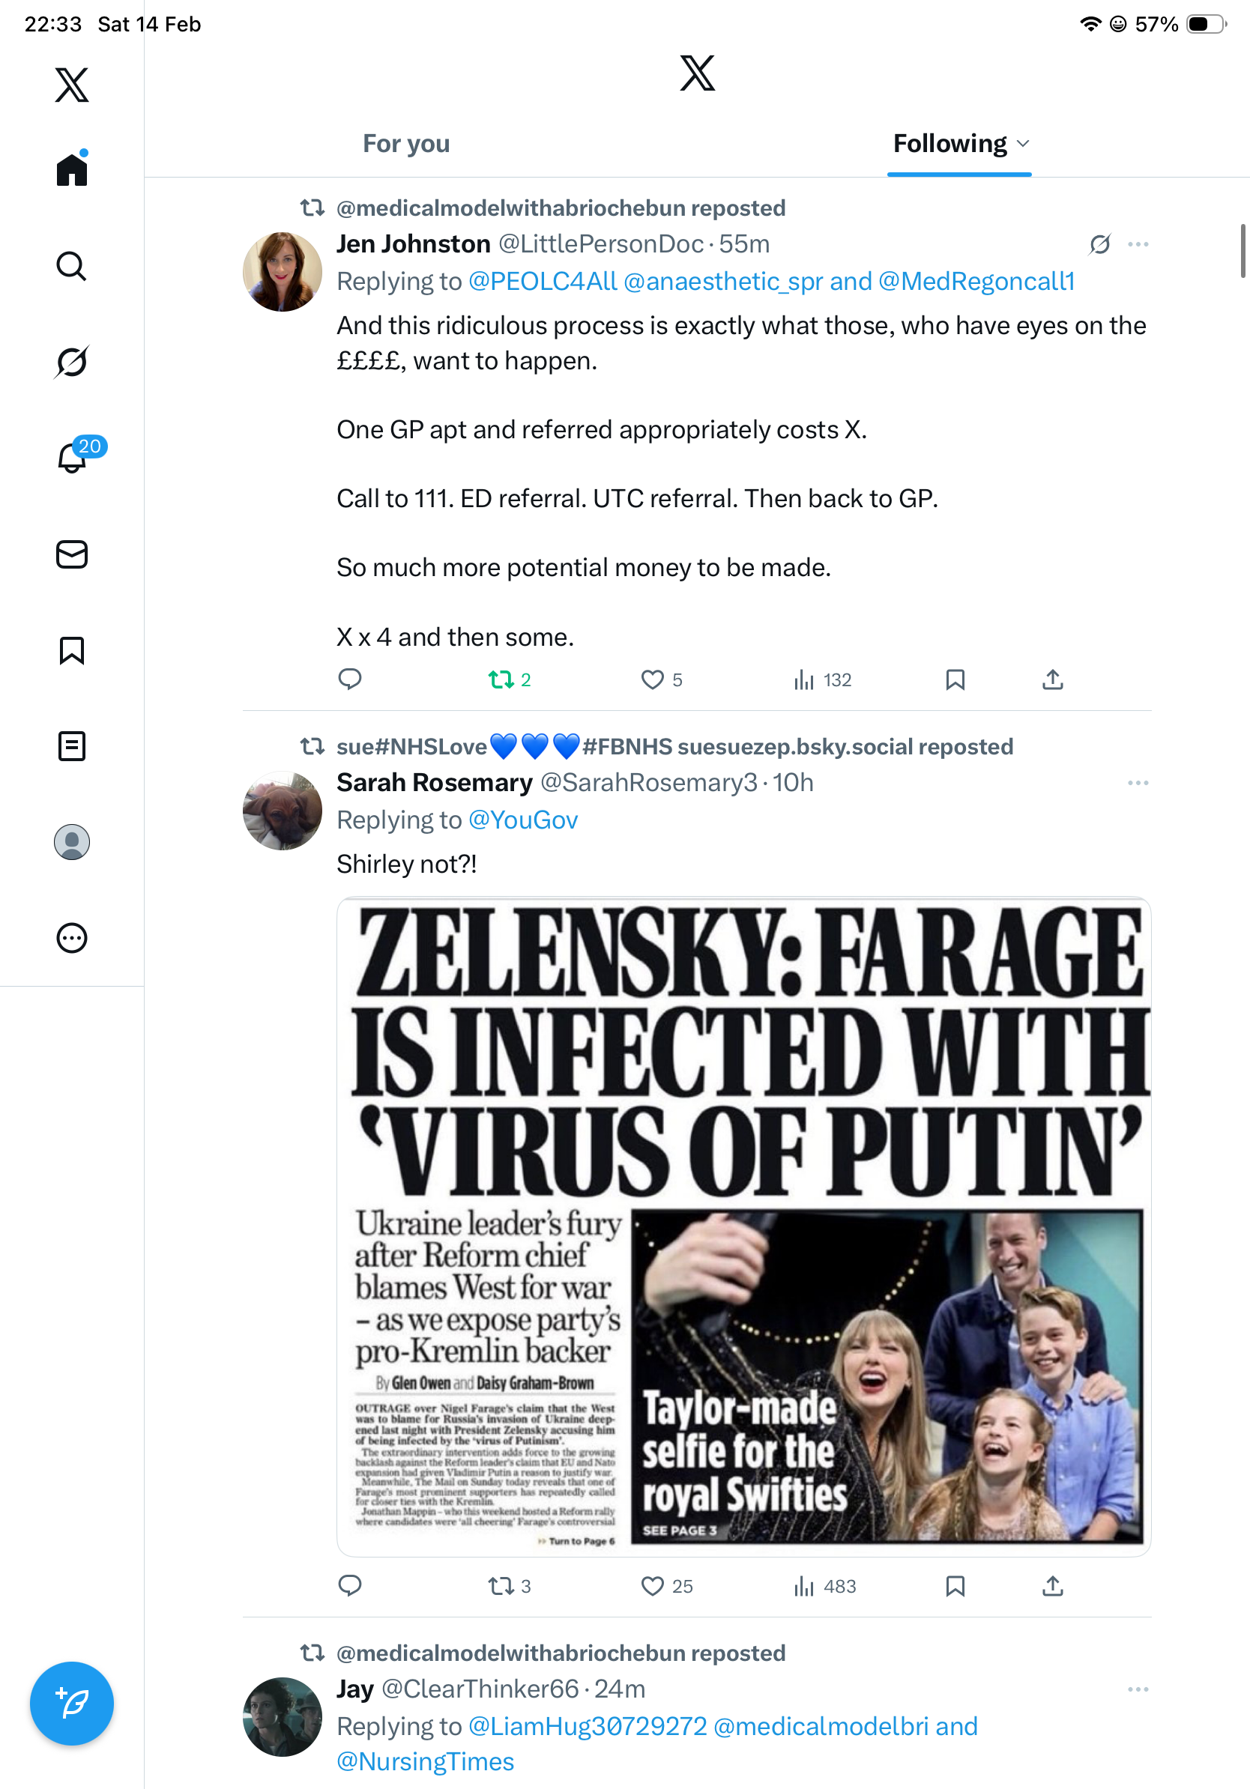
Task: Open the Zelensky Farage newspaper image
Action: pos(743,1226)
